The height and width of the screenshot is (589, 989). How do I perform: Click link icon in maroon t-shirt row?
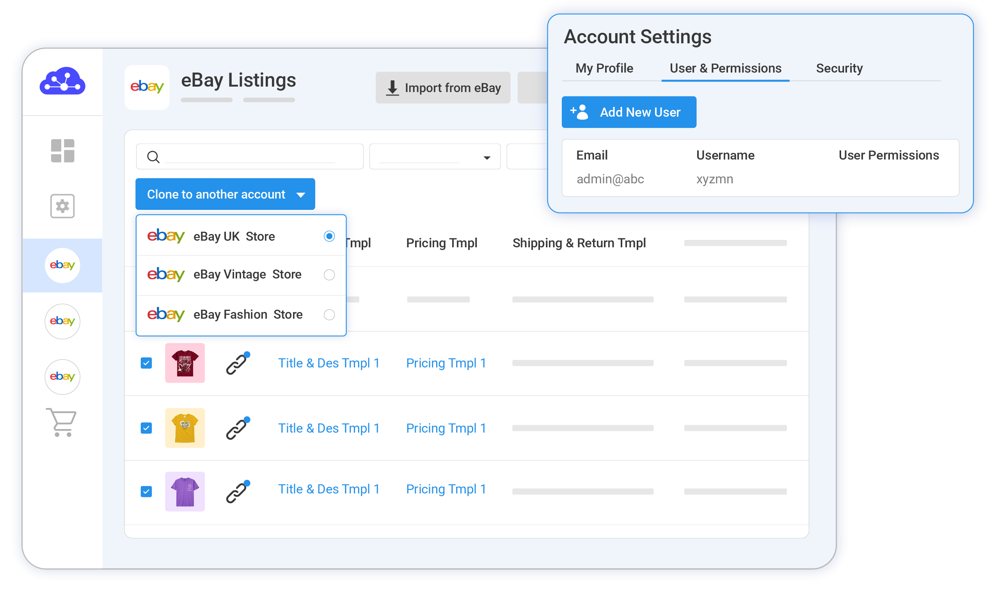tap(238, 363)
